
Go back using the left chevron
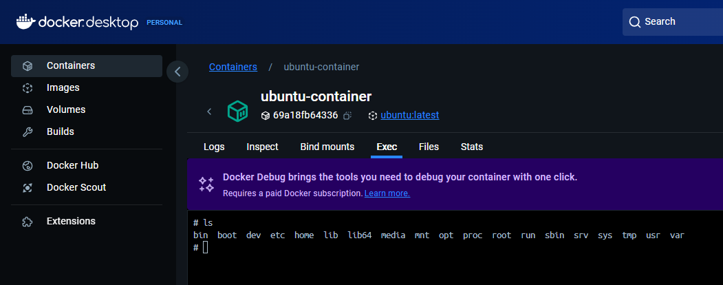pos(209,112)
